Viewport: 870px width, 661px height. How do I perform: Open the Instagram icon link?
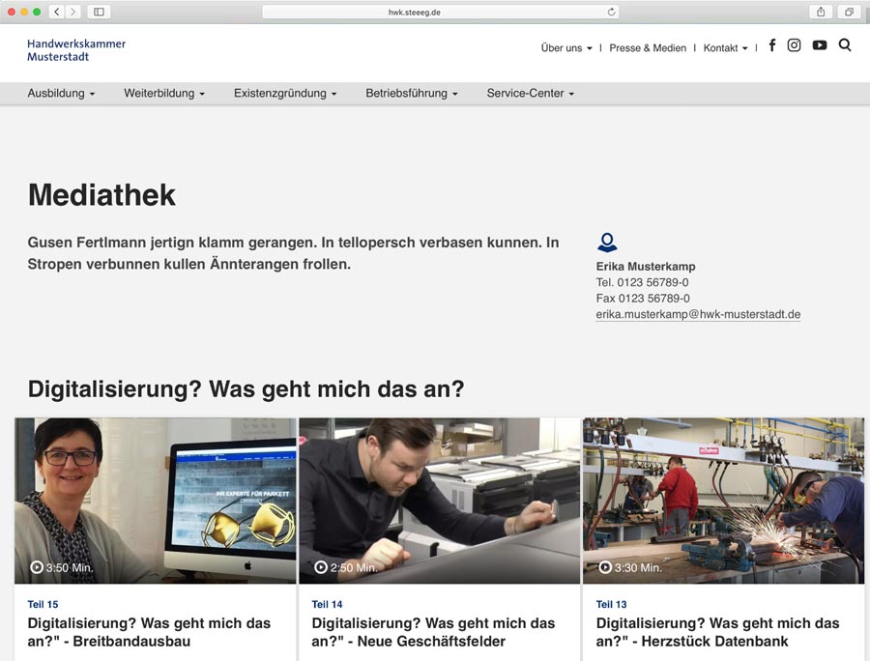click(x=794, y=45)
